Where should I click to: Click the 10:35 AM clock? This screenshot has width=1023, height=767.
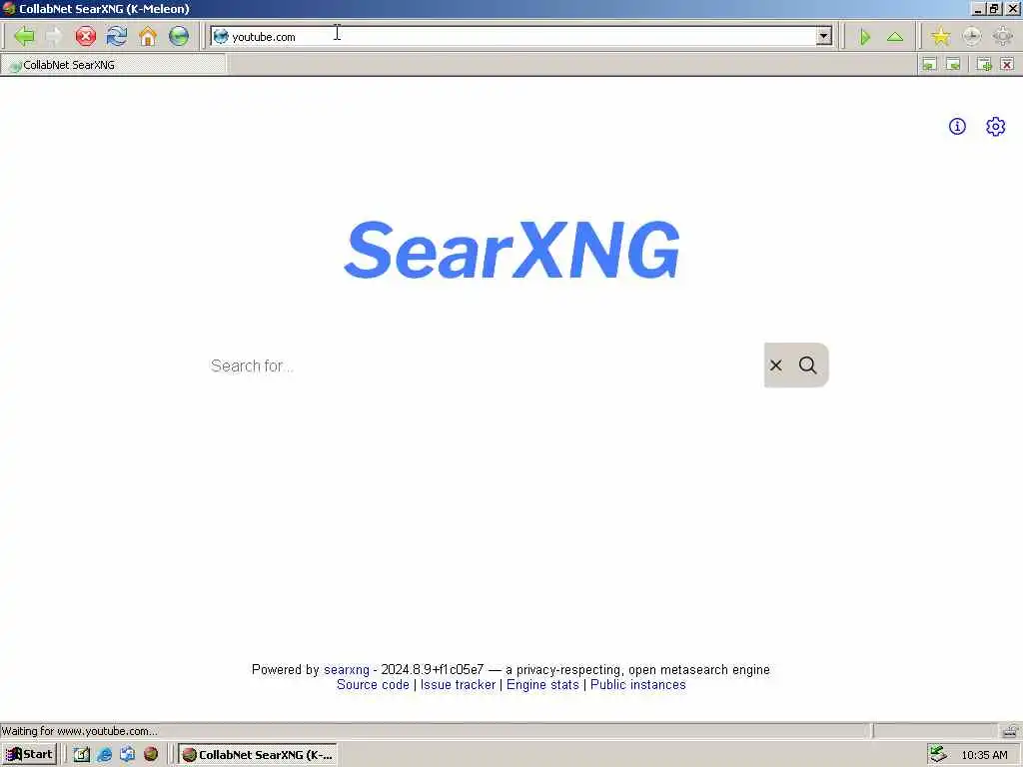(984, 755)
